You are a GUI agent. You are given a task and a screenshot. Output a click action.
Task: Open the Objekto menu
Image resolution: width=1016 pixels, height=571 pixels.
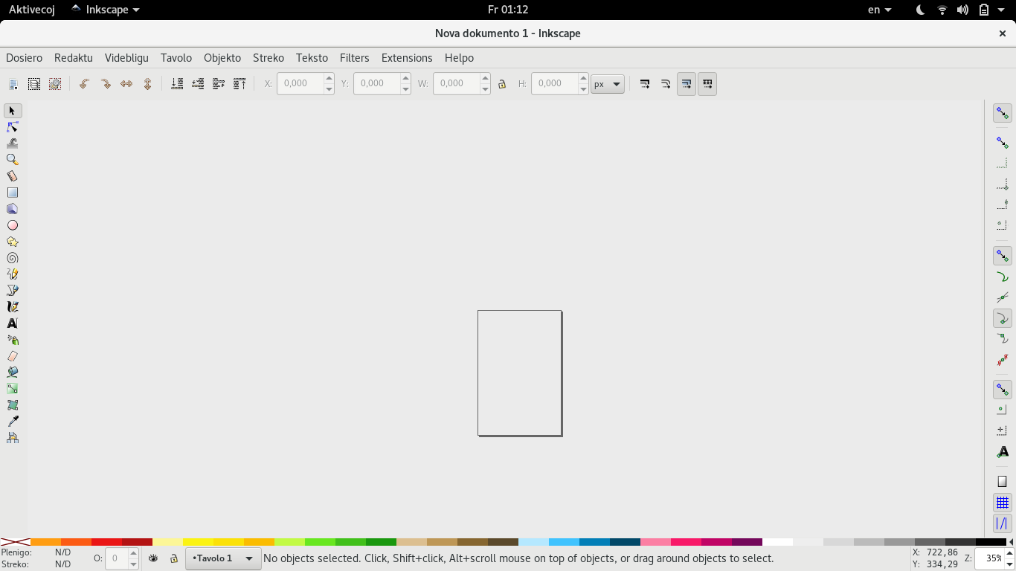coord(222,58)
